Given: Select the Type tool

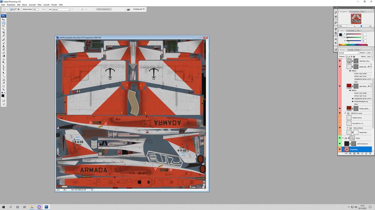Looking at the screenshot, I should pos(3,70).
